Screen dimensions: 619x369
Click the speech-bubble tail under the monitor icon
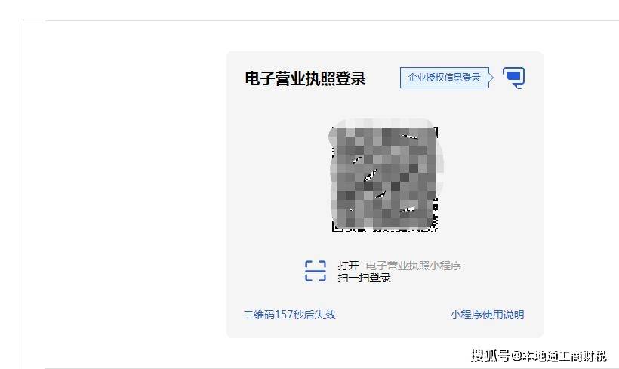(x=519, y=86)
